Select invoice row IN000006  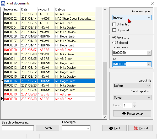pos(50,36)
